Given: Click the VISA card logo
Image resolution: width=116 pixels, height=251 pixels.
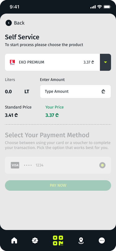Looking at the screenshot, I should coord(15,165).
